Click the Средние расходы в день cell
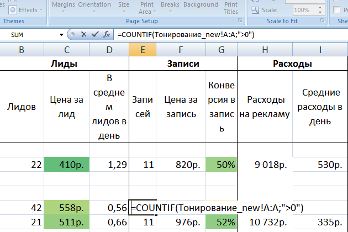The height and width of the screenshot is (232, 348). point(320,107)
